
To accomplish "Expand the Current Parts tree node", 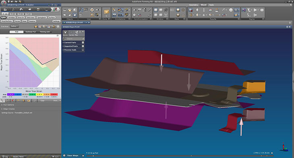I will click(x=63, y=43).
